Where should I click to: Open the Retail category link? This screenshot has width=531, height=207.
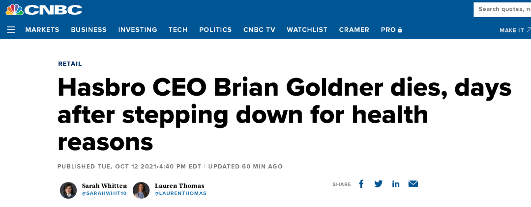(70, 63)
